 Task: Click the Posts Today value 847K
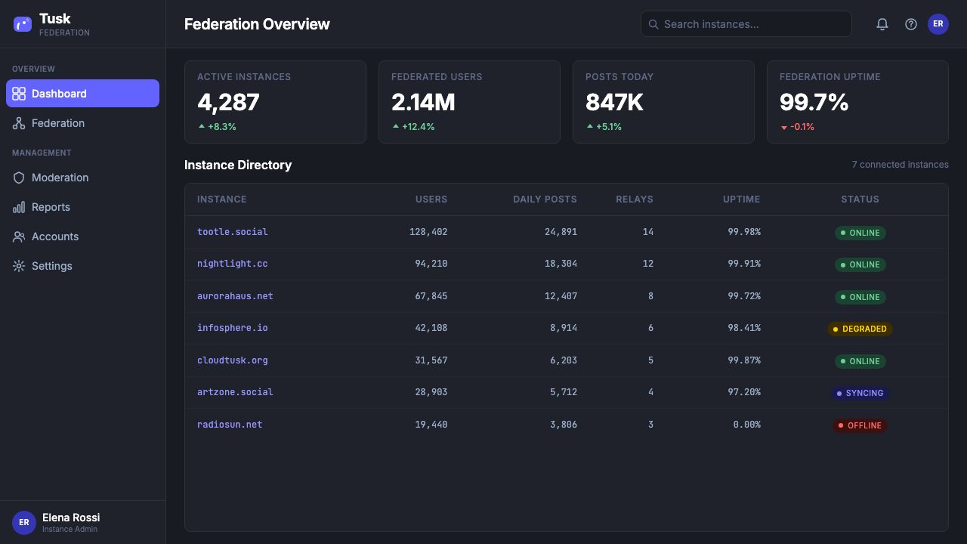[x=614, y=102]
